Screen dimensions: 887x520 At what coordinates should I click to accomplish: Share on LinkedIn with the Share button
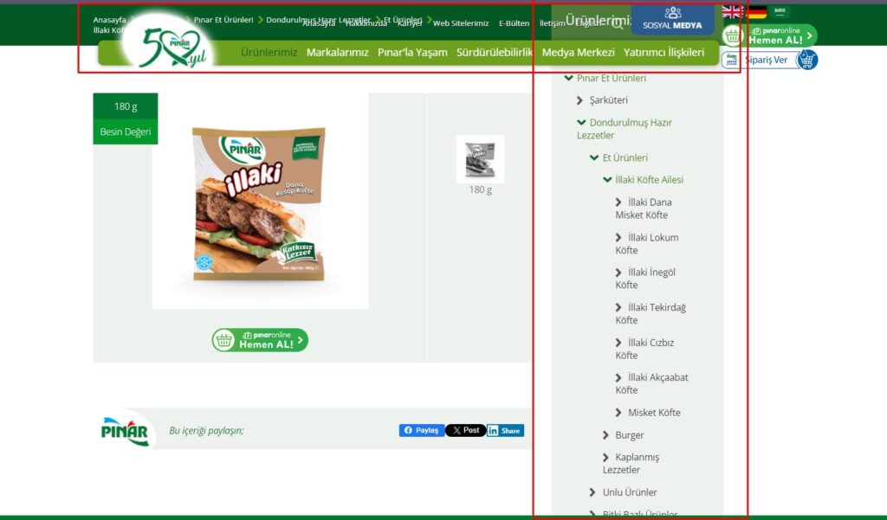tap(505, 430)
